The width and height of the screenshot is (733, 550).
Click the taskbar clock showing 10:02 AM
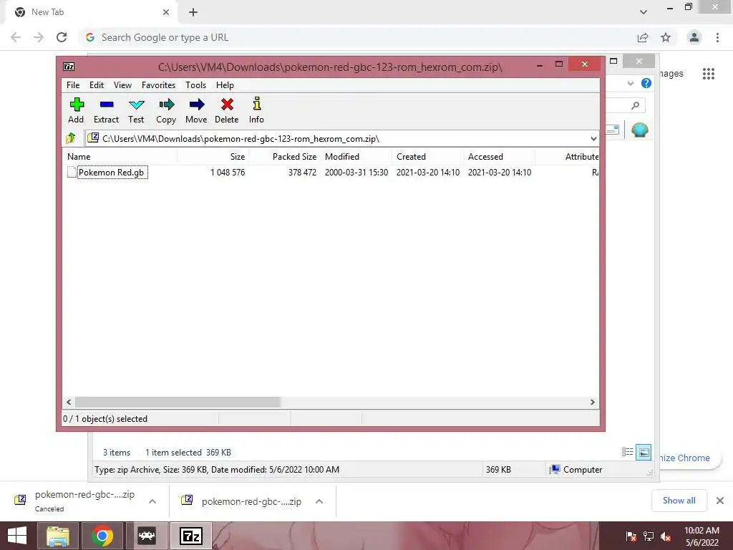tap(702, 536)
